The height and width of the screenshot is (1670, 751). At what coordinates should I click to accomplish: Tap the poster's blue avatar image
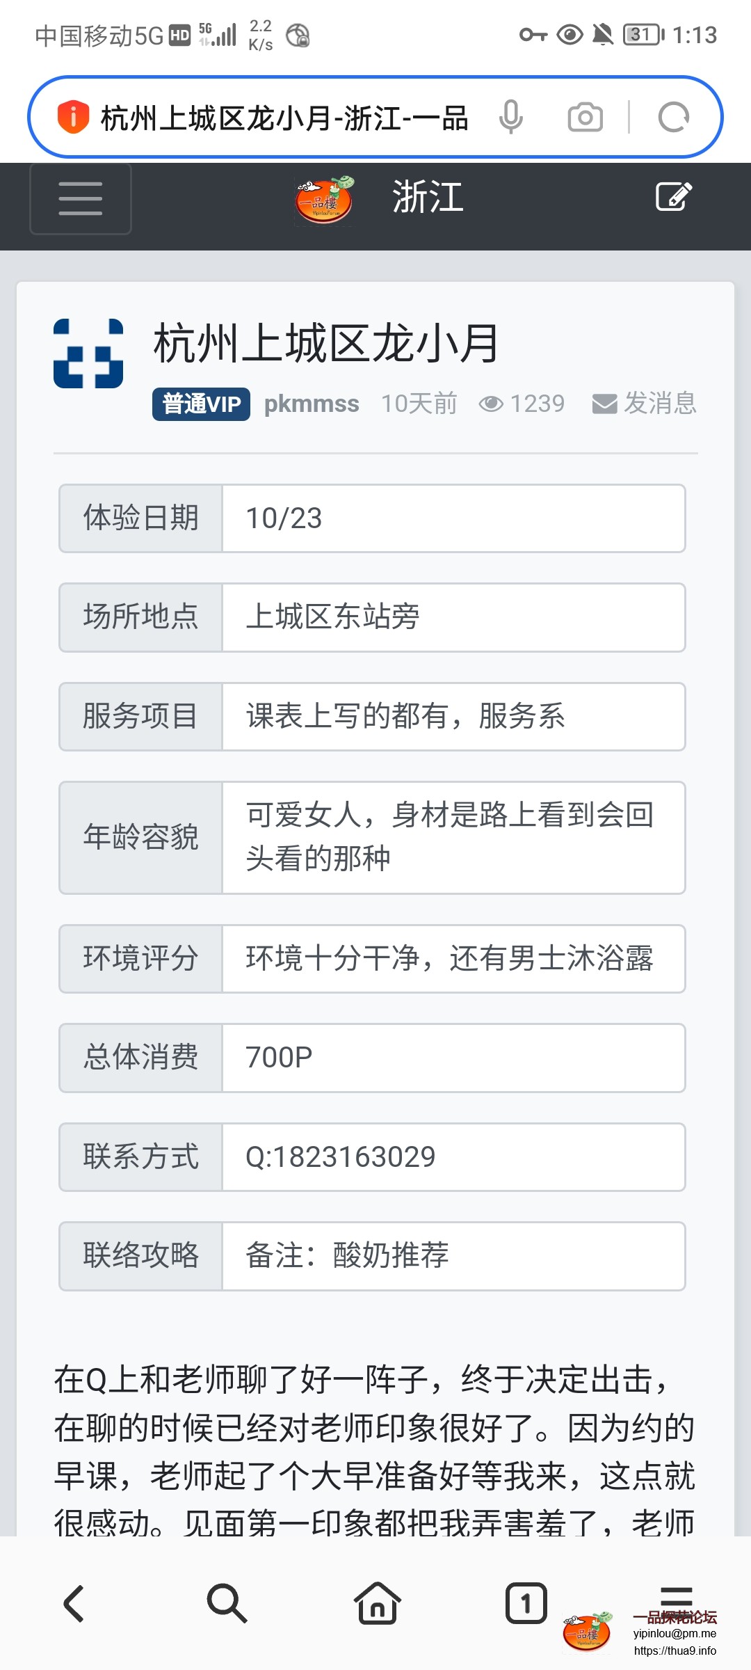[x=88, y=353]
